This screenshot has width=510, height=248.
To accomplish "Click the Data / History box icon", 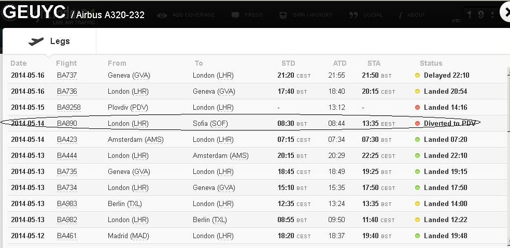I will coord(283,15).
